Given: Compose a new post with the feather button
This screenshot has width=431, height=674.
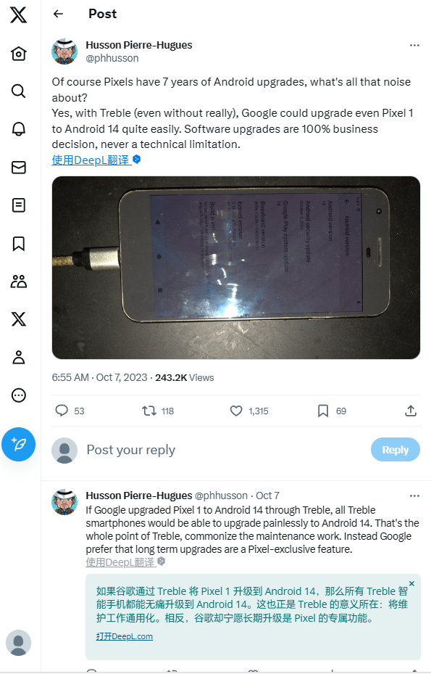Looking at the screenshot, I should pos(18,444).
